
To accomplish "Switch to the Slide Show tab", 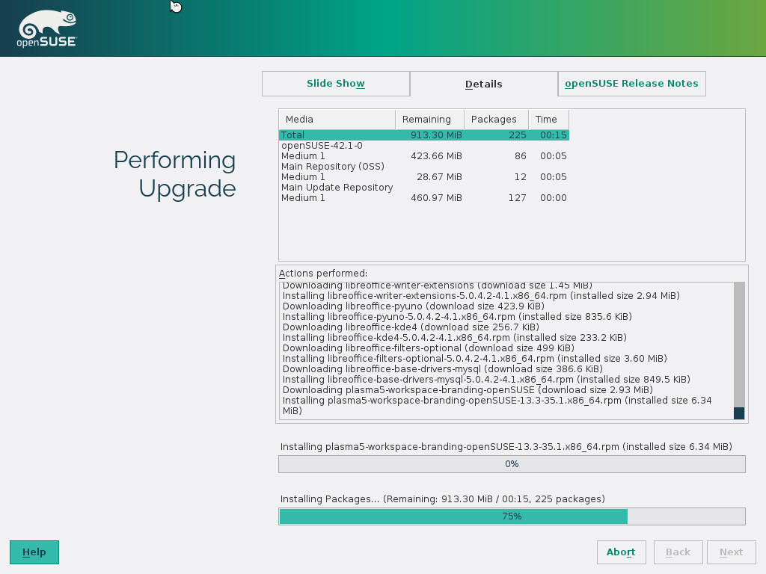I will click(x=336, y=84).
